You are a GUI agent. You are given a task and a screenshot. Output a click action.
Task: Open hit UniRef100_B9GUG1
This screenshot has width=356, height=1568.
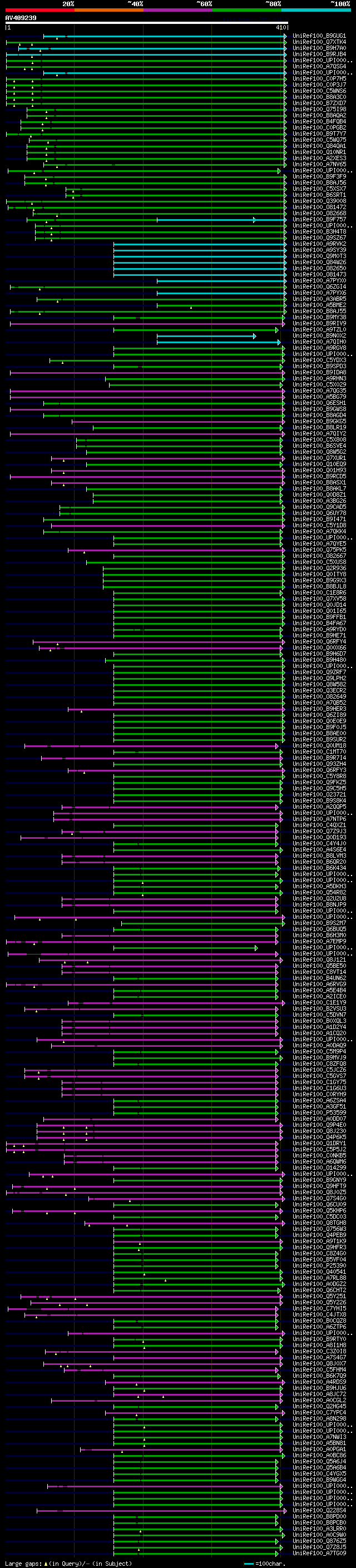319,36
